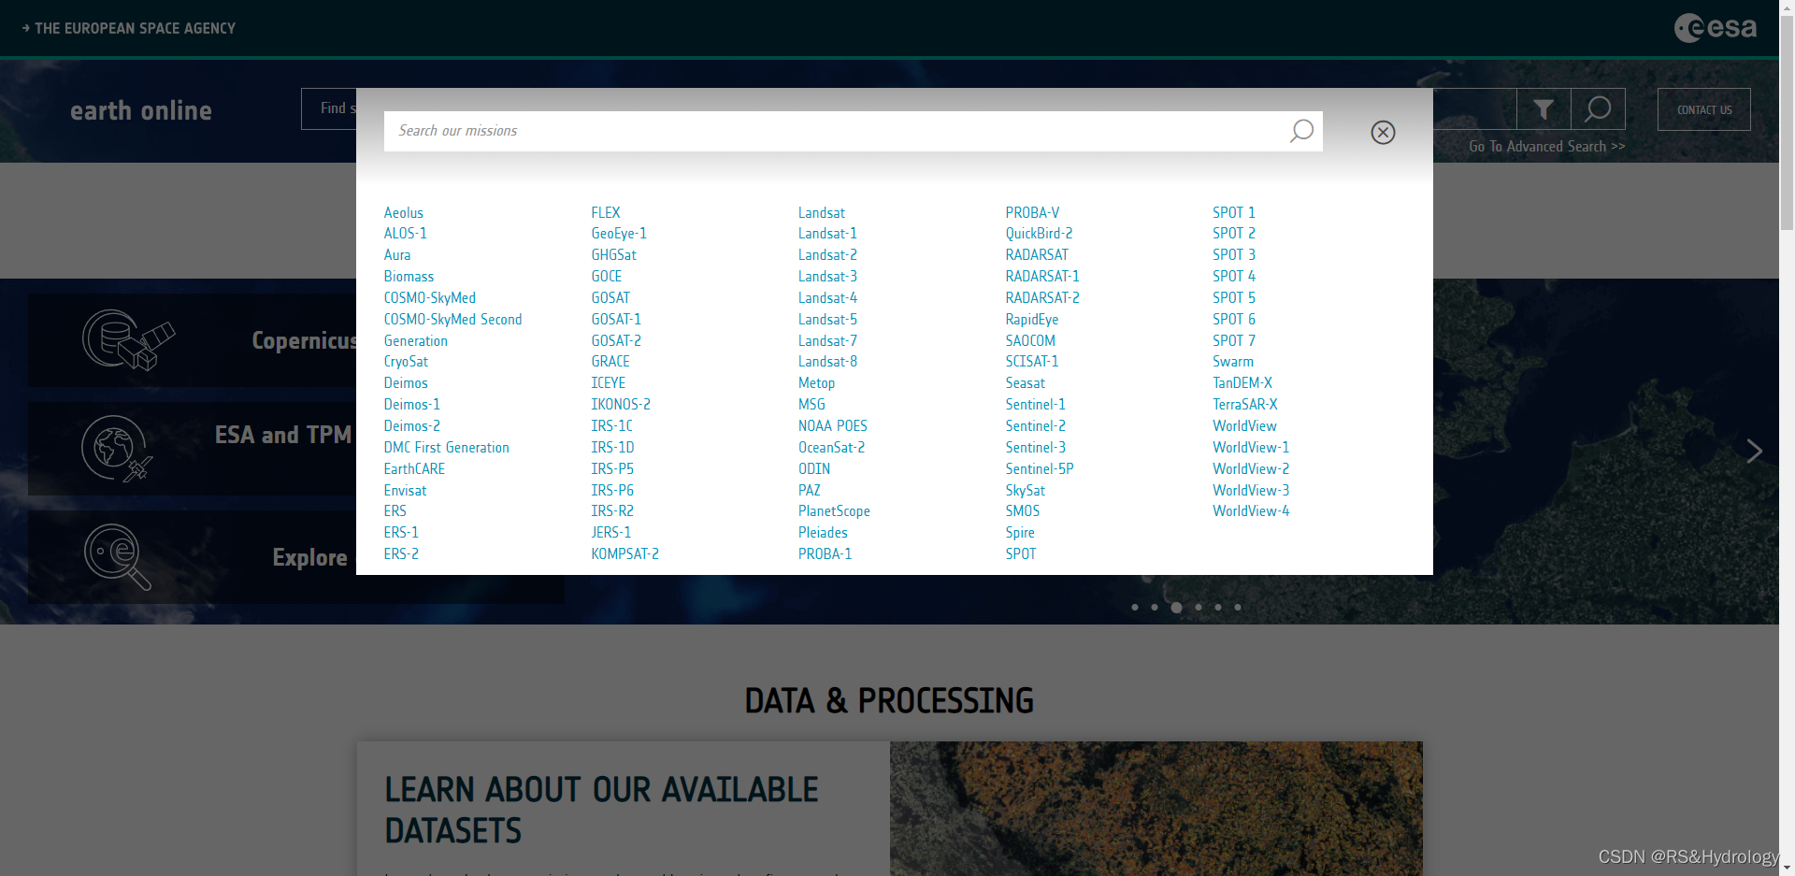Open the SPOT 5 mission
1795x876 pixels.
tap(1234, 298)
